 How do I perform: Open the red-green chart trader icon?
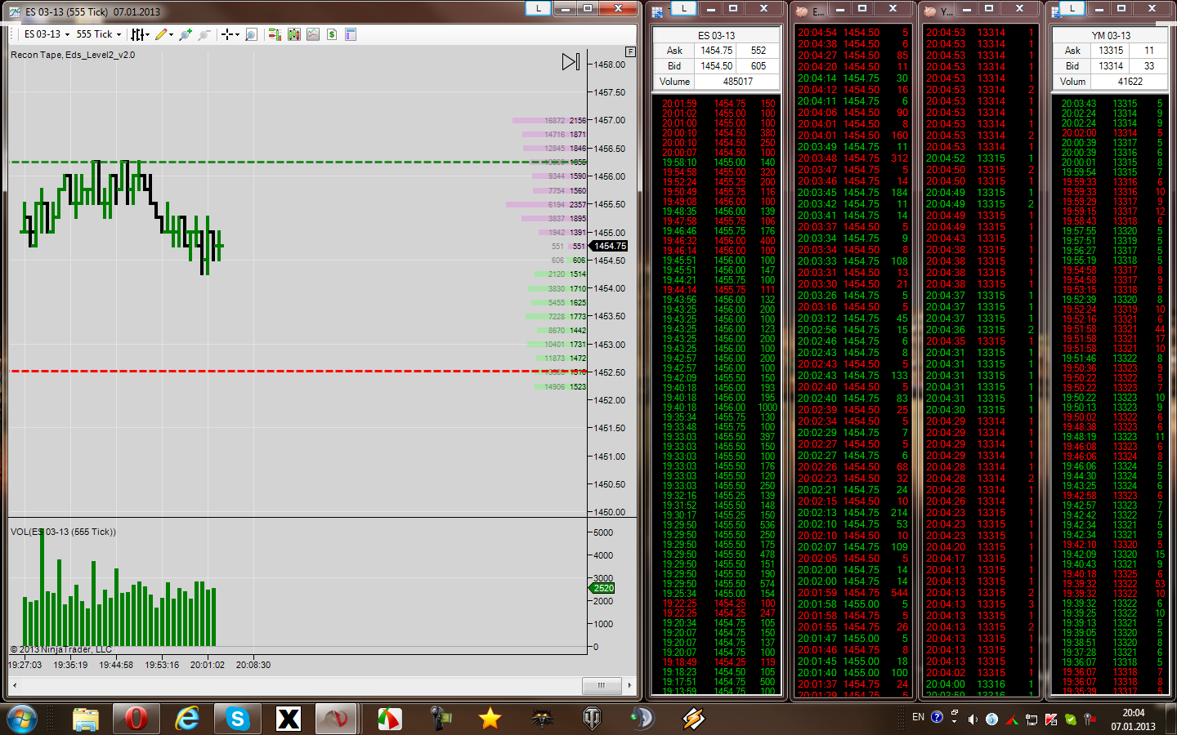pyautogui.click(x=275, y=34)
